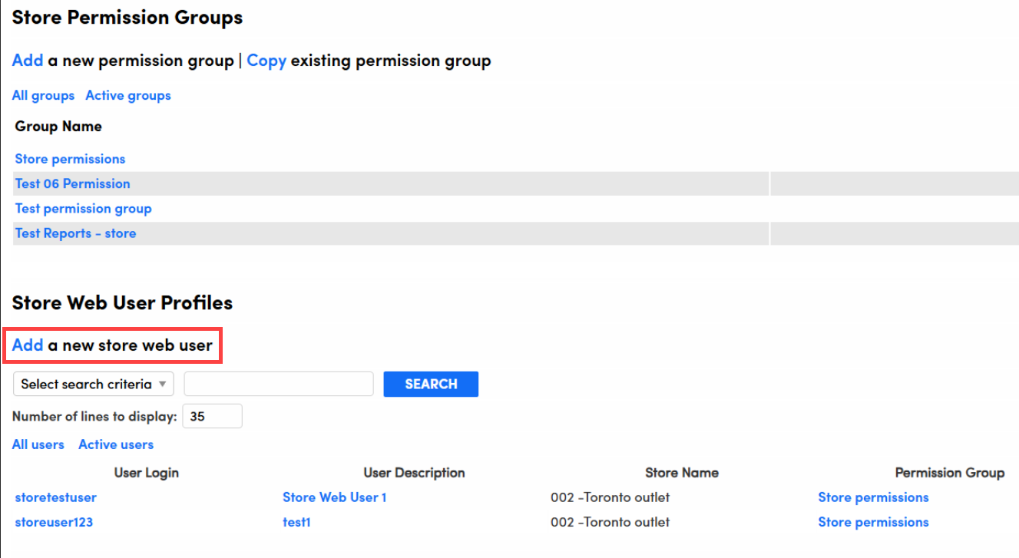Open Store Web User 1 description
The width and height of the screenshot is (1019, 558).
334,497
